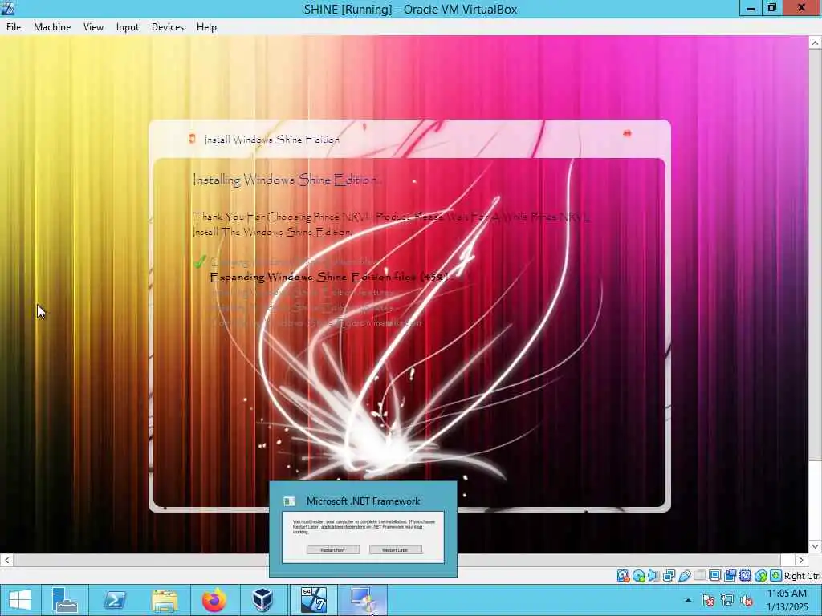This screenshot has height=616, width=822.
Task: Click the keyboard capture arrow icon
Action: (x=776, y=576)
